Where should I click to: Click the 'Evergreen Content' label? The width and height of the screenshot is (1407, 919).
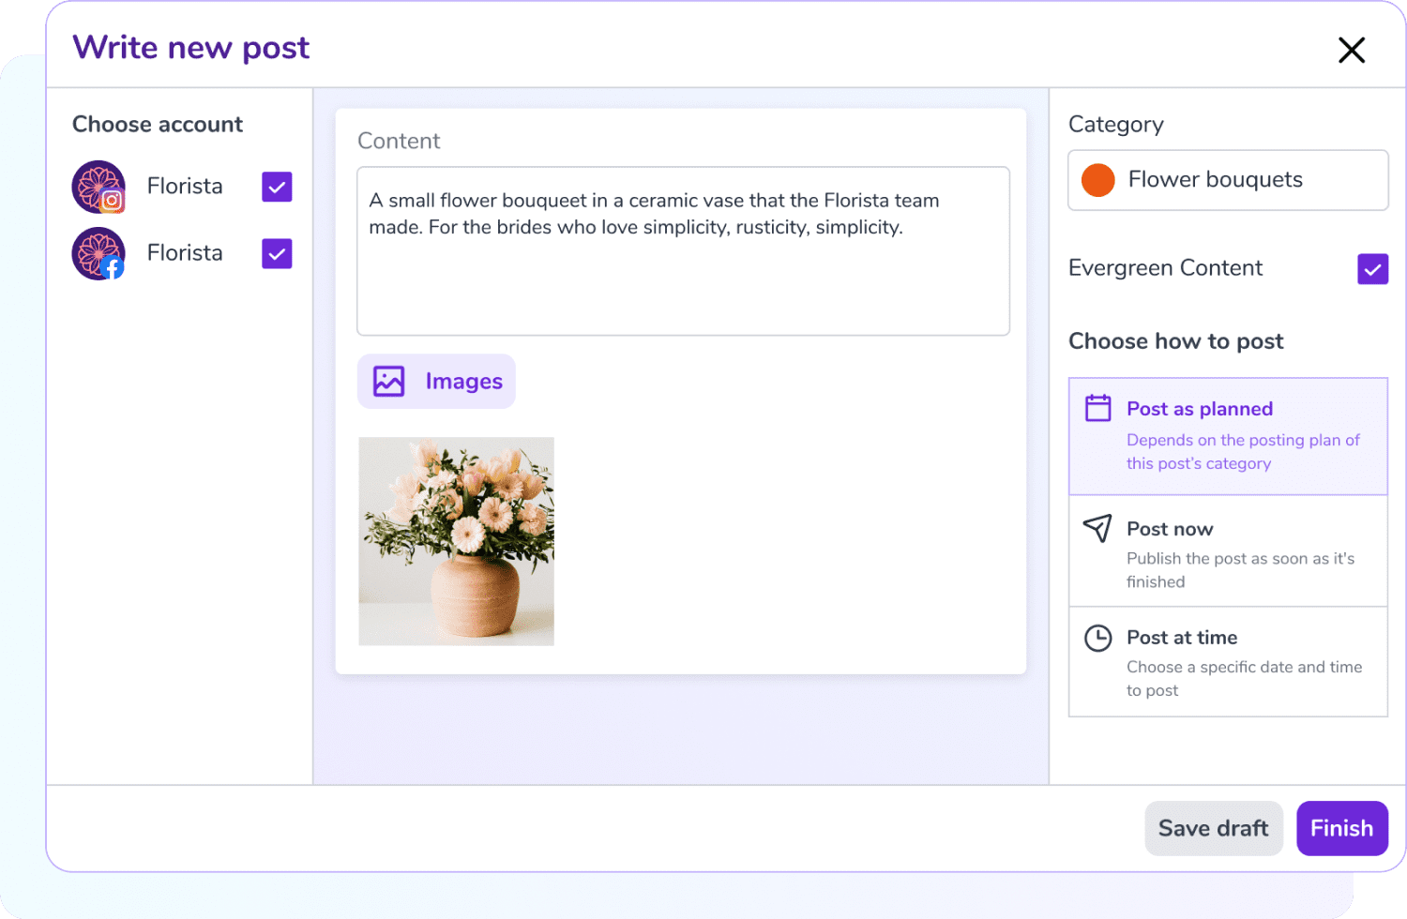[1166, 268]
